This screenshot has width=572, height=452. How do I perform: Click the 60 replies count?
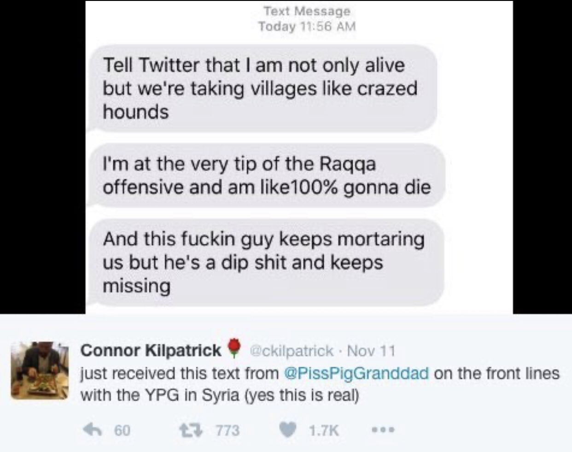point(122,430)
